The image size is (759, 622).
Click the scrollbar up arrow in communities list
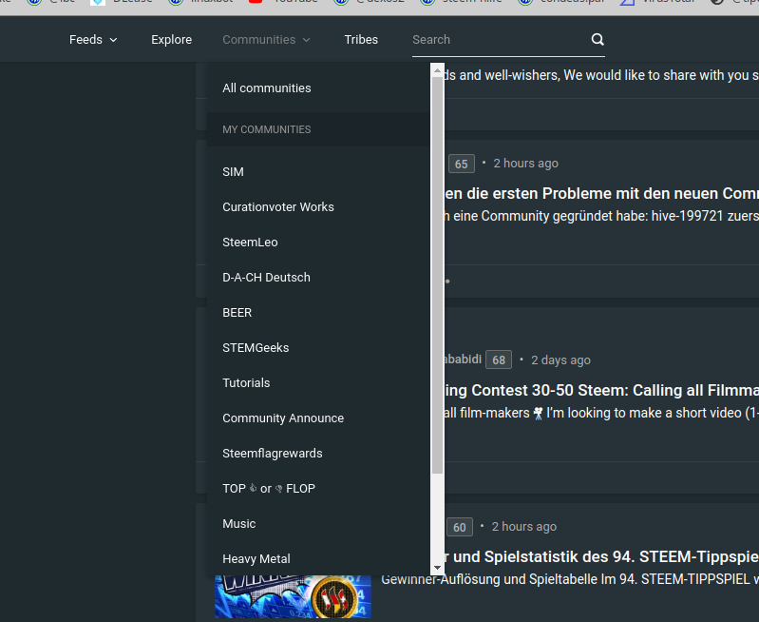point(437,69)
